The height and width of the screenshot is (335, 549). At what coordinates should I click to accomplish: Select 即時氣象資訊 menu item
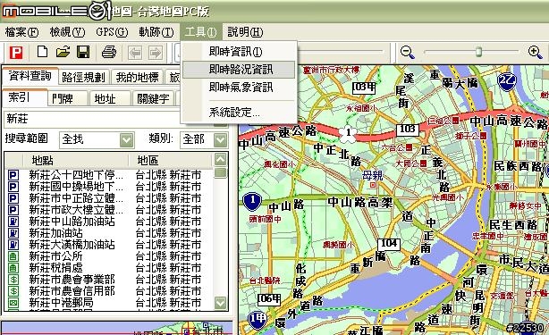click(239, 88)
